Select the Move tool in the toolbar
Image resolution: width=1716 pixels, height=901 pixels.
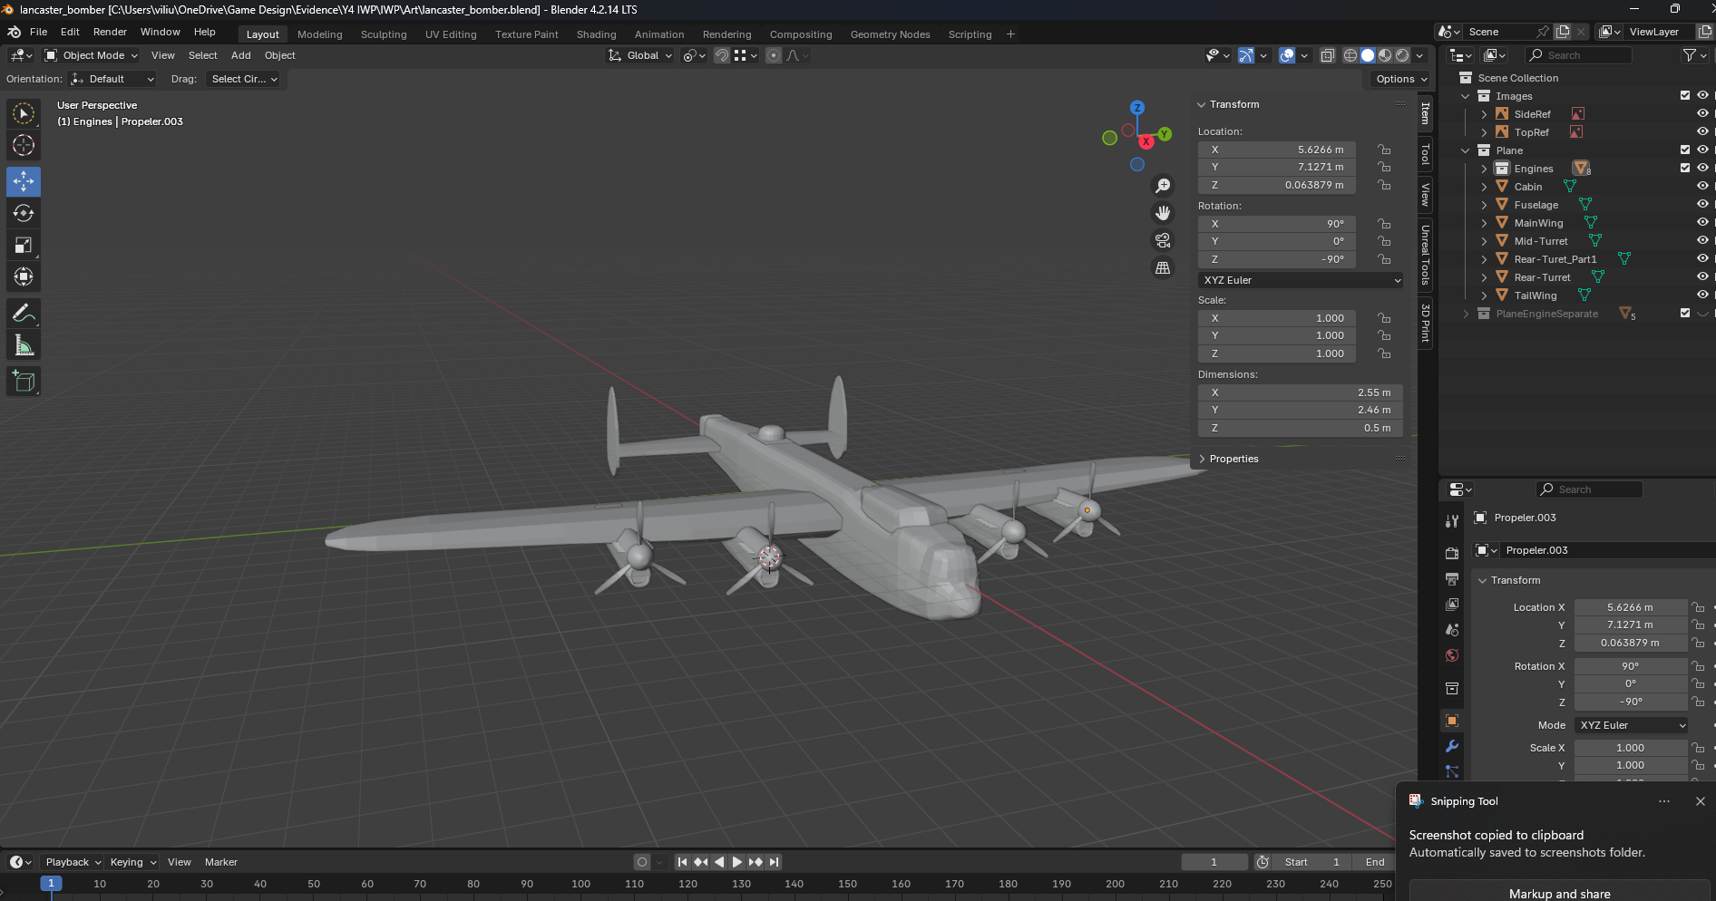[x=24, y=181]
